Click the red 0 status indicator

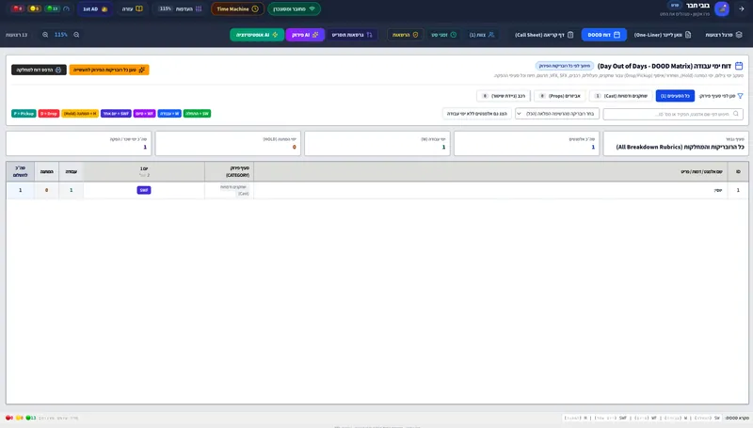[x=18, y=8]
